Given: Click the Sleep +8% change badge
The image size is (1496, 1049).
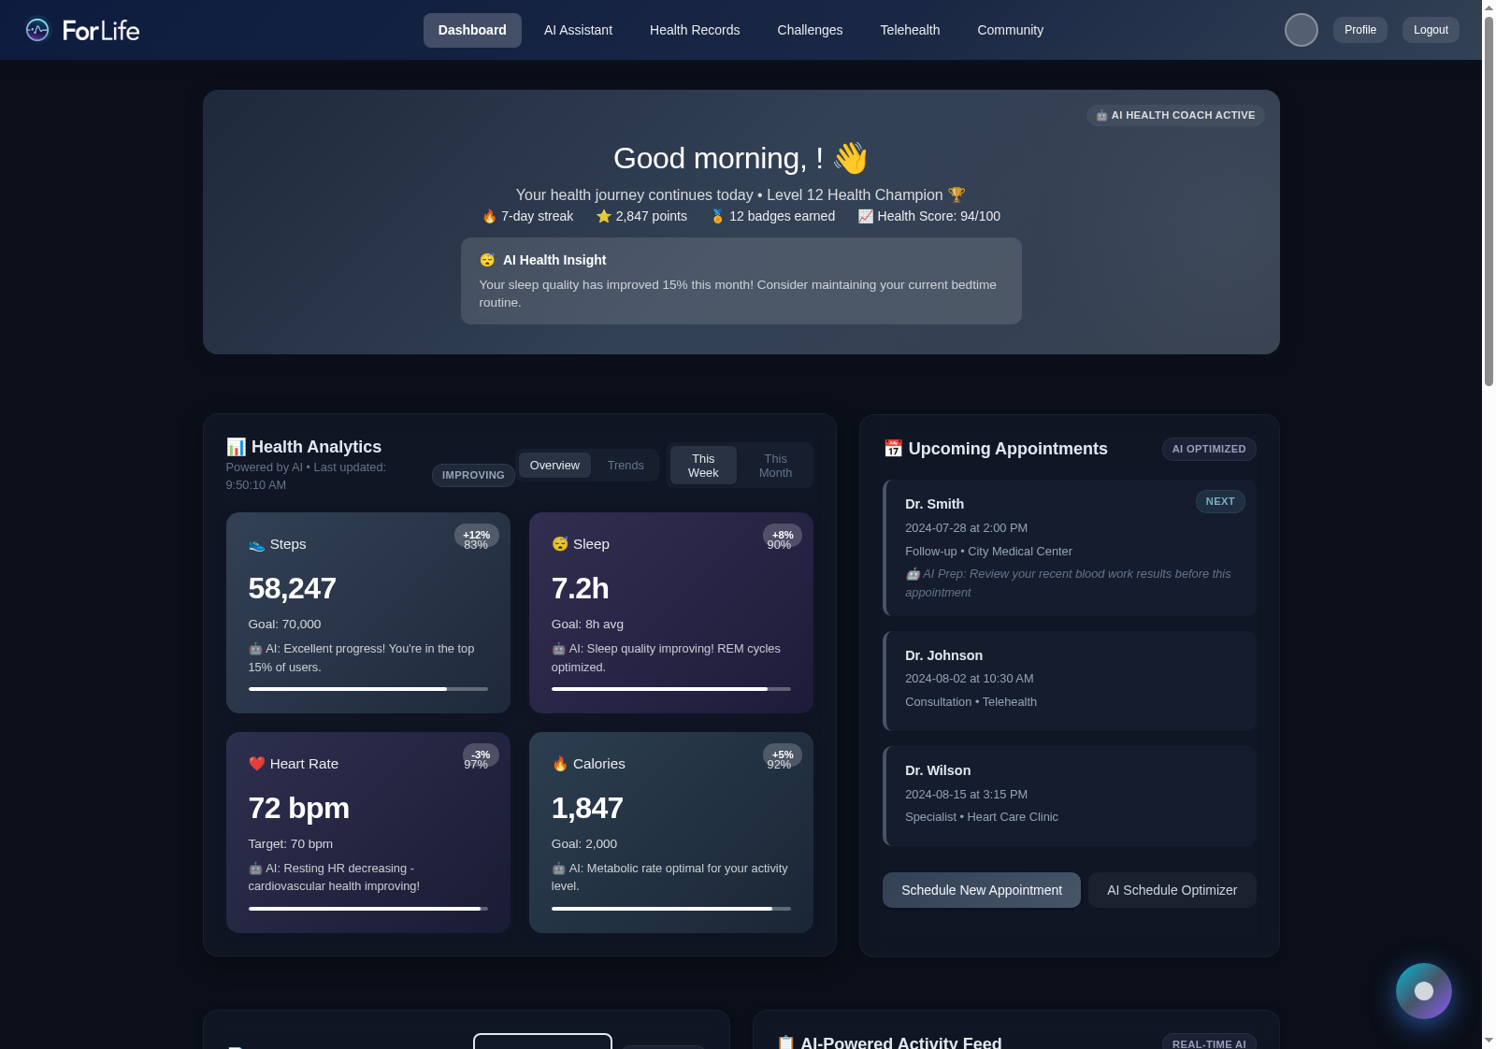Looking at the screenshot, I should 783,535.
